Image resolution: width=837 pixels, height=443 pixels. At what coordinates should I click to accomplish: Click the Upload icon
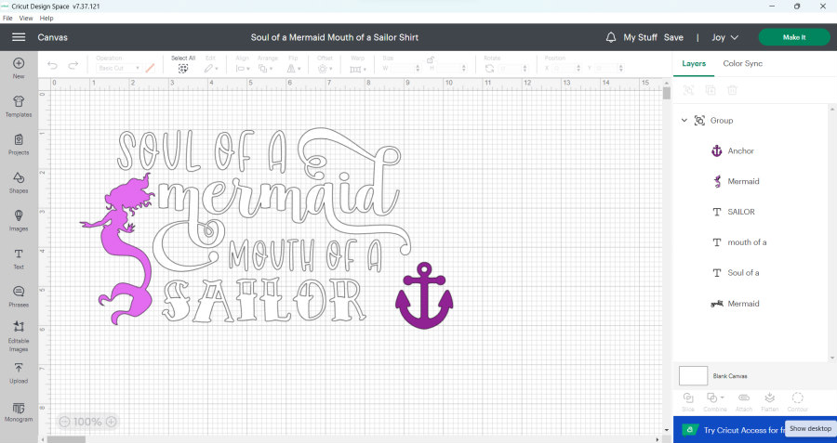click(19, 371)
